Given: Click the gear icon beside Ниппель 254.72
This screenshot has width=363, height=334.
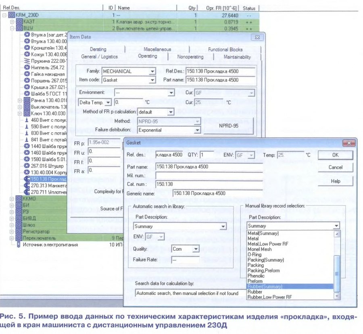Looking at the screenshot, I should [x=27, y=67].
